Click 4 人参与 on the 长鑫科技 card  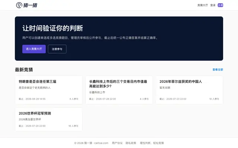point(144,99)
